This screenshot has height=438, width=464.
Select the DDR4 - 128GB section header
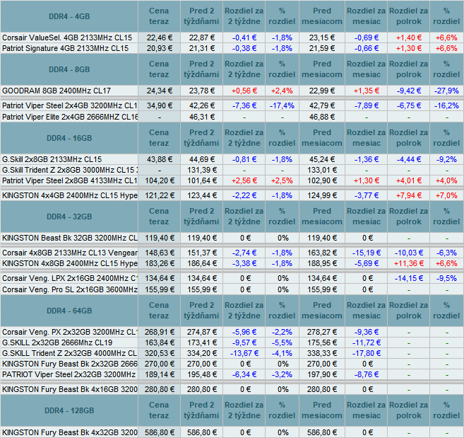tap(69, 410)
